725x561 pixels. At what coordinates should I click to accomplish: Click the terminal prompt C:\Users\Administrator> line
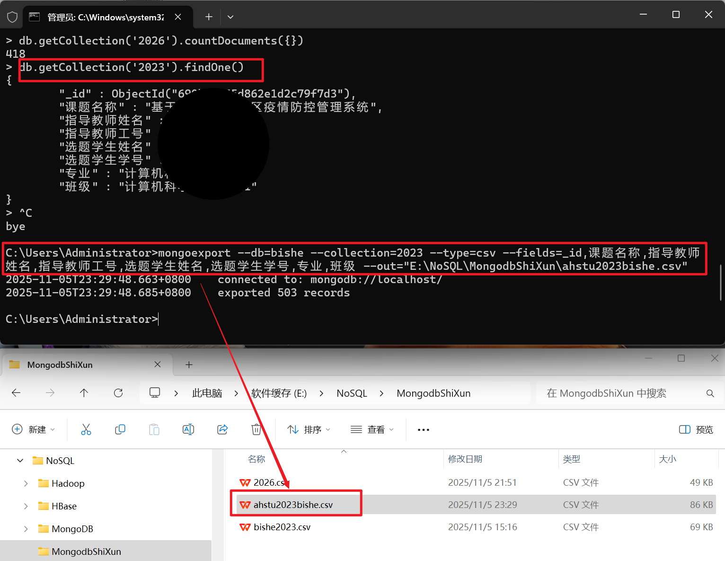[81, 319]
